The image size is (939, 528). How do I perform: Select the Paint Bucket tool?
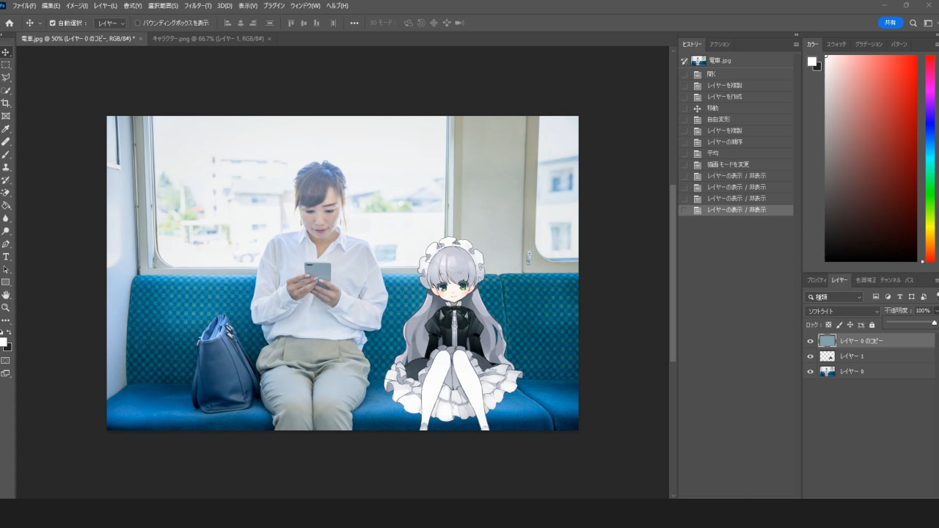click(x=6, y=205)
